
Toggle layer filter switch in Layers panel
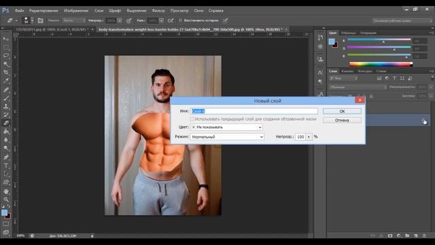point(432,78)
